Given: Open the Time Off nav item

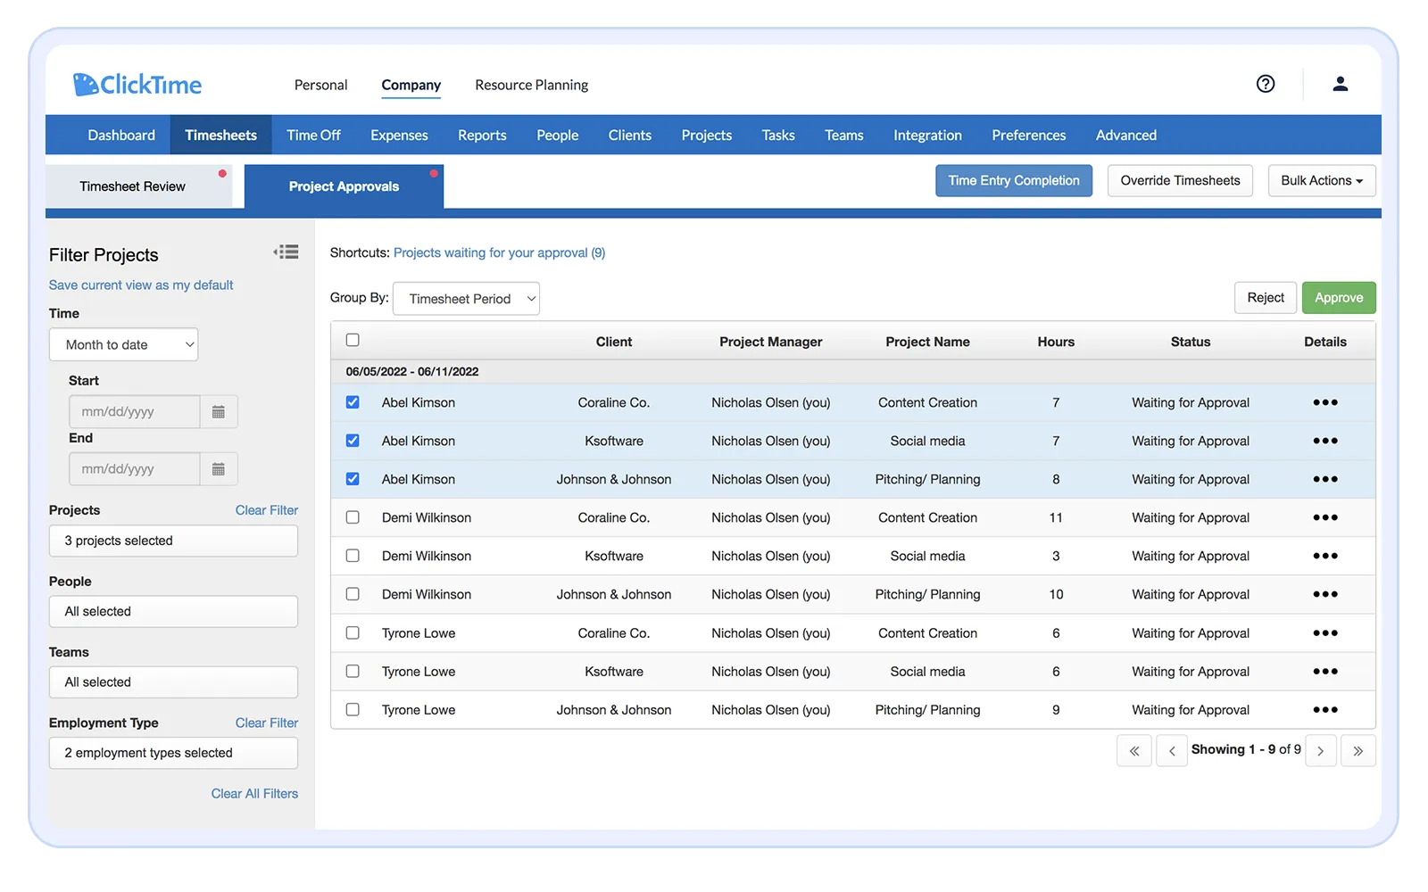Looking at the screenshot, I should click(313, 136).
